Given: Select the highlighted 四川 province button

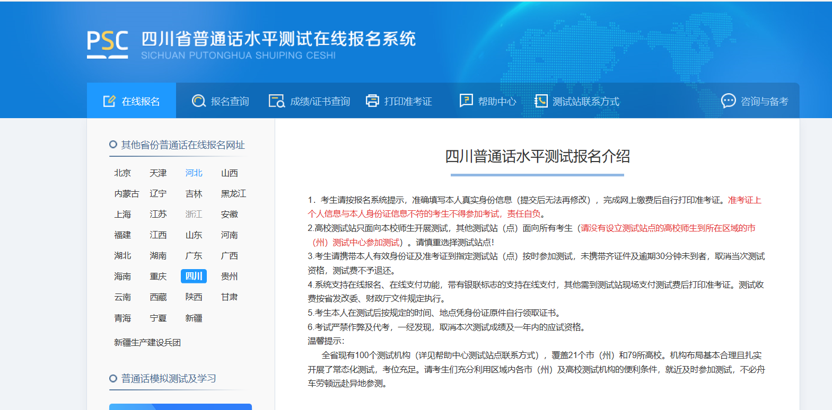Looking at the screenshot, I should pos(194,277).
